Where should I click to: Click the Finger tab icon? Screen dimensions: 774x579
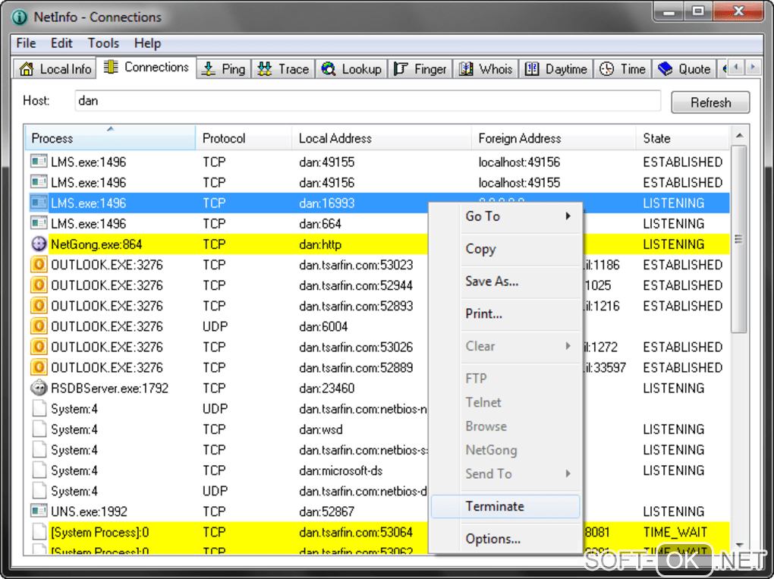coord(401,69)
